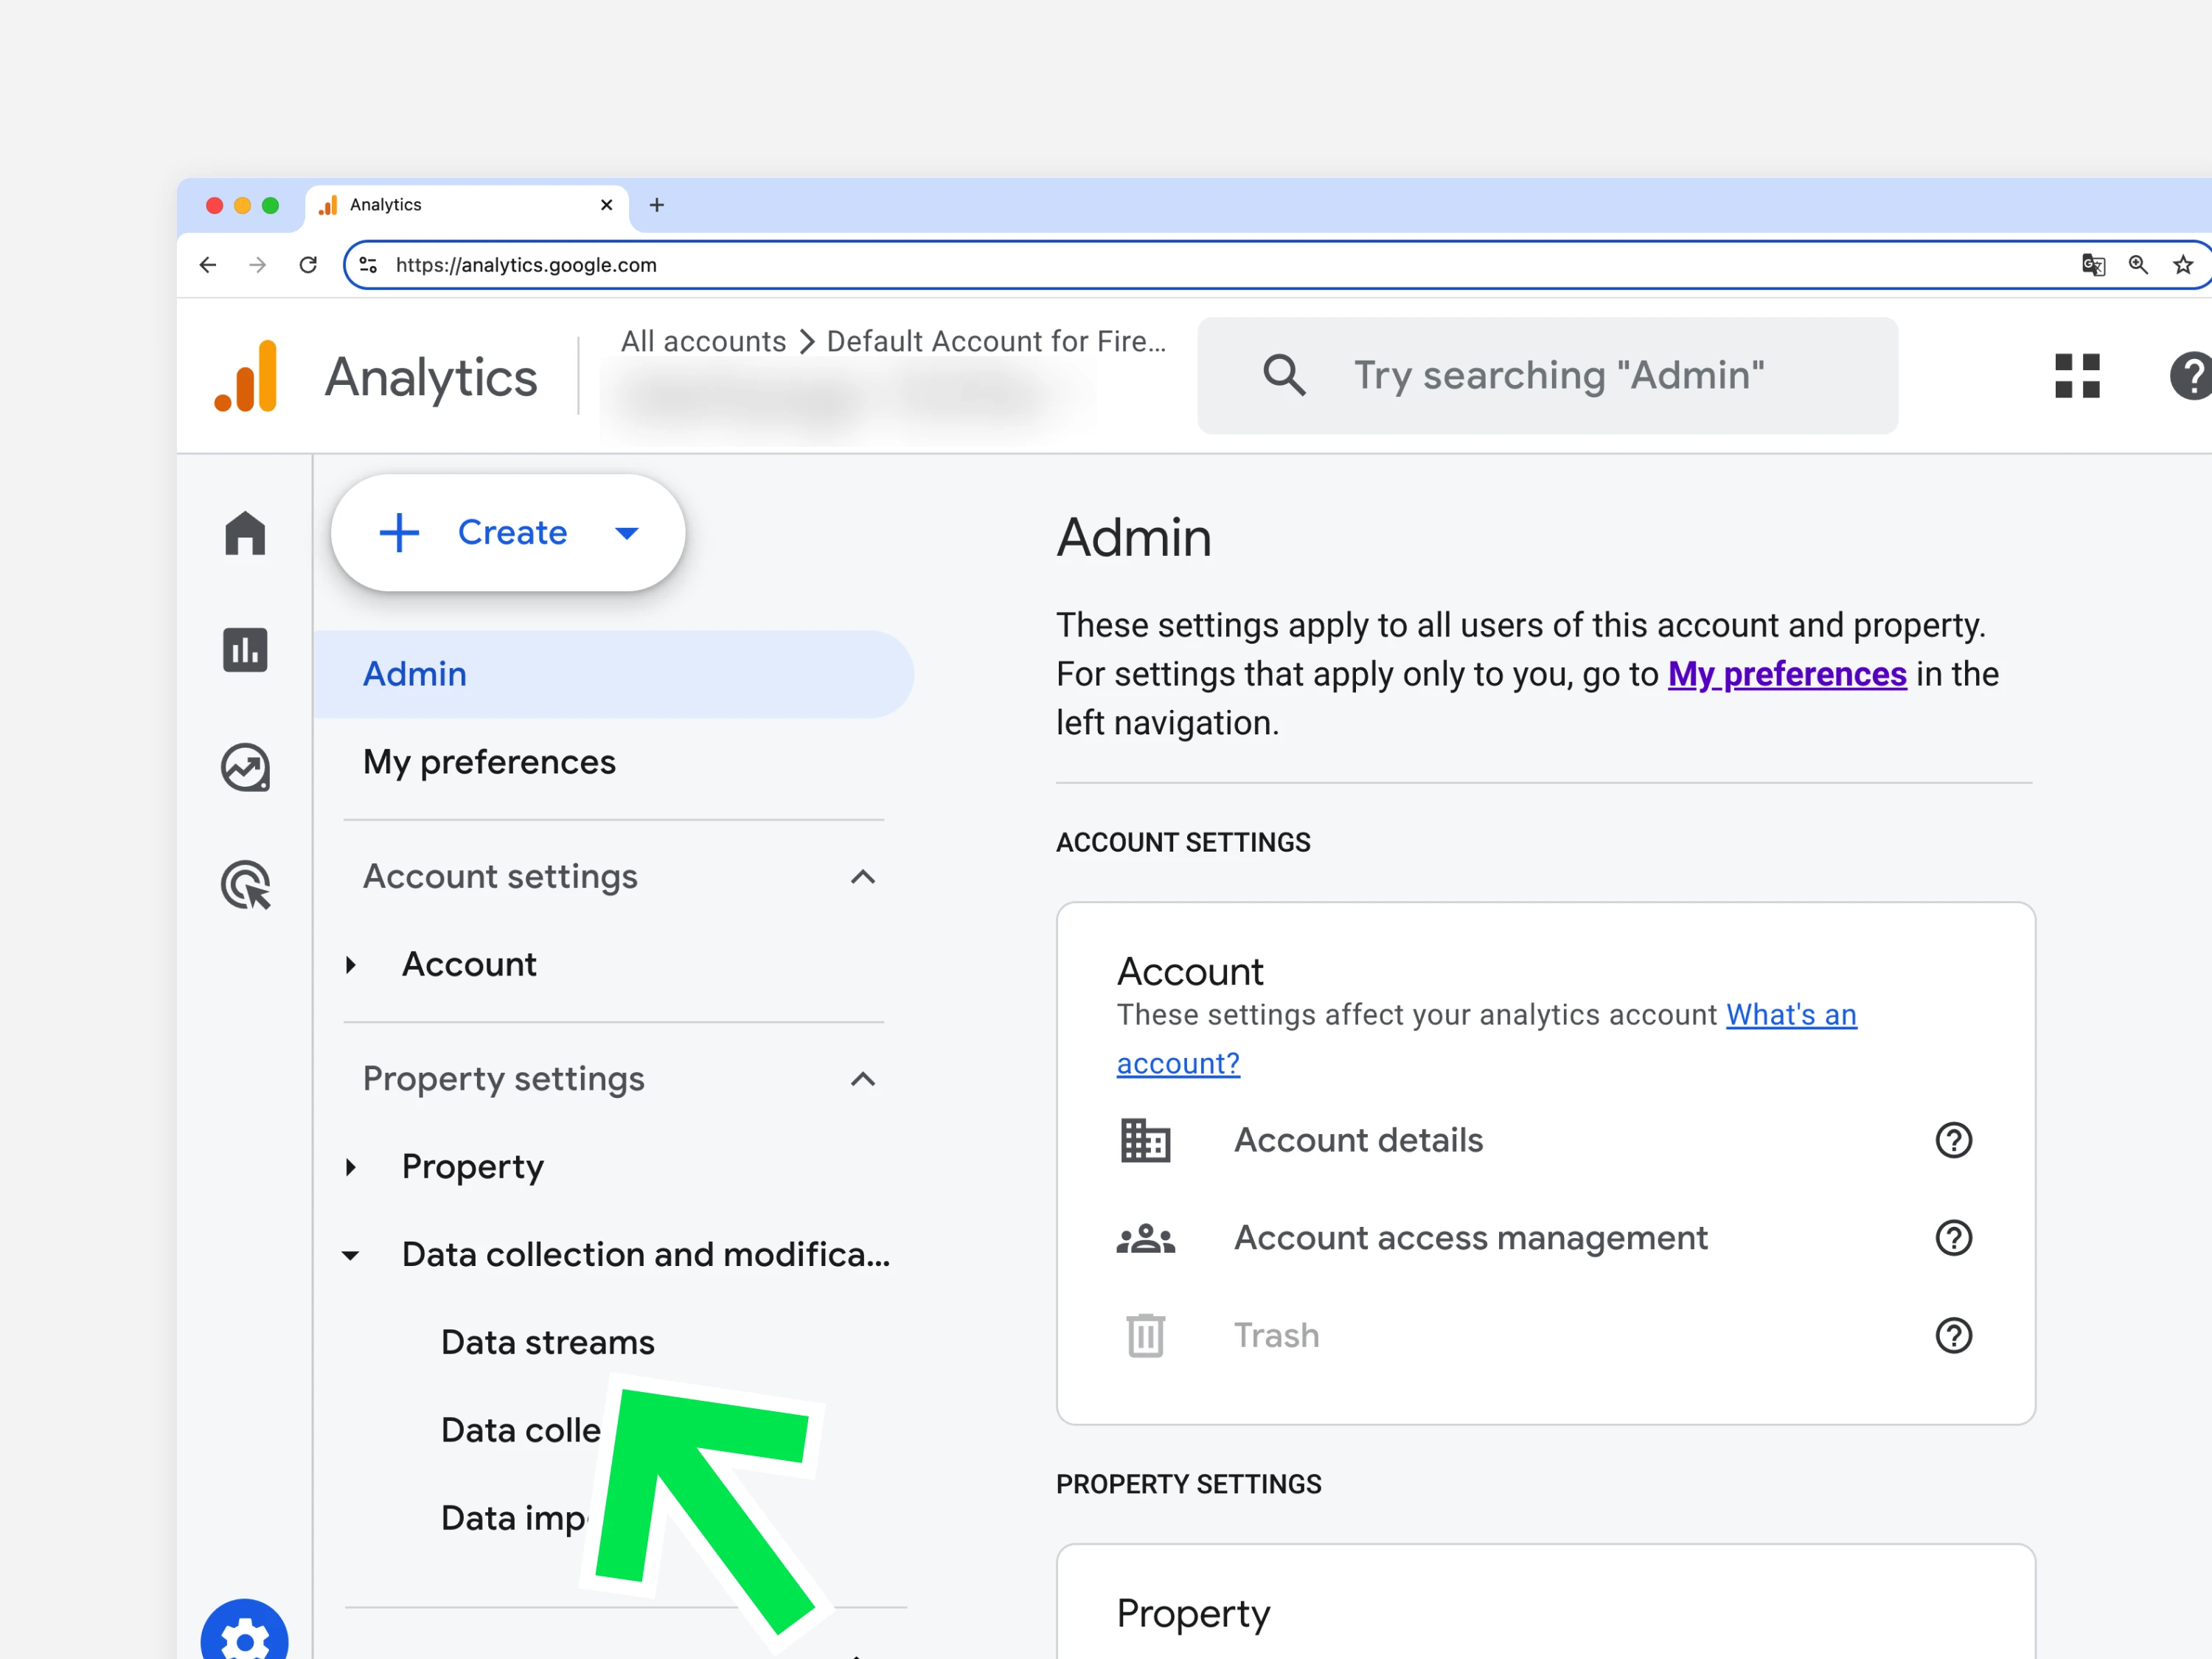Click help icon next to Account details
The image size is (2212, 1659).
point(1953,1140)
